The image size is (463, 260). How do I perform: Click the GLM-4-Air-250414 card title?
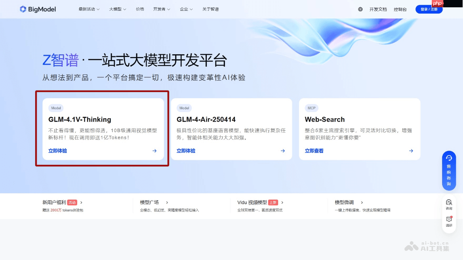(206, 119)
